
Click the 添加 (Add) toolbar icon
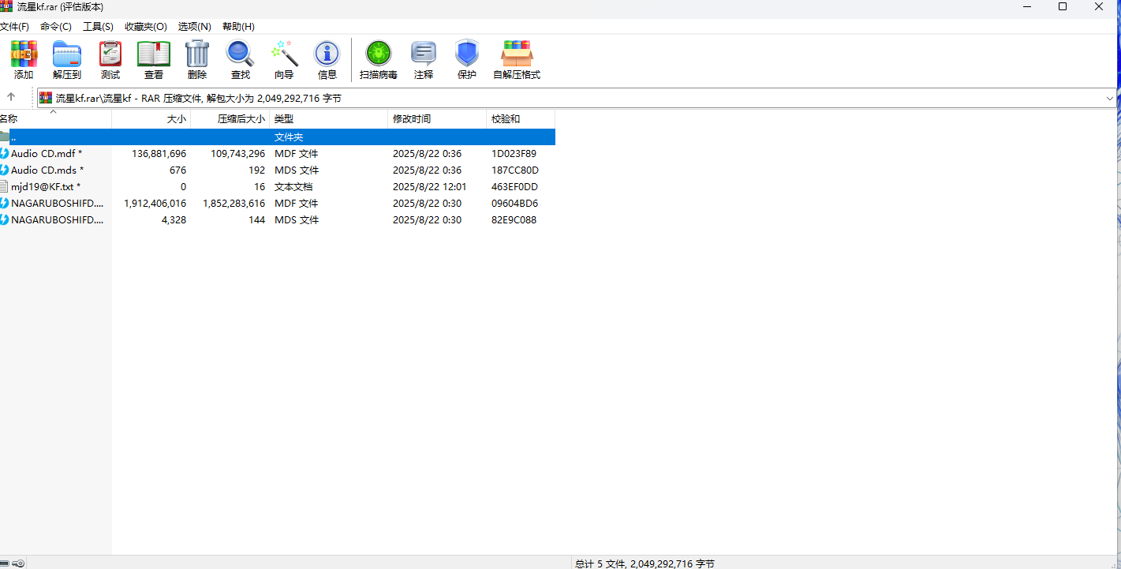pos(24,54)
